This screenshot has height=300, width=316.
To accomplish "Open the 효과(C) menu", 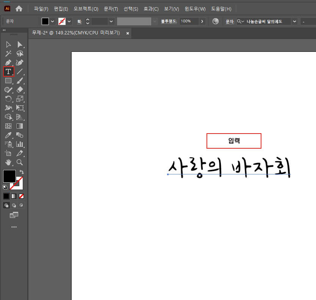I will click(151, 9).
